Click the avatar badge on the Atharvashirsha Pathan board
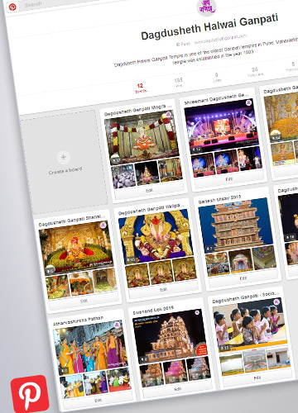298x413 pixels. tap(118, 325)
